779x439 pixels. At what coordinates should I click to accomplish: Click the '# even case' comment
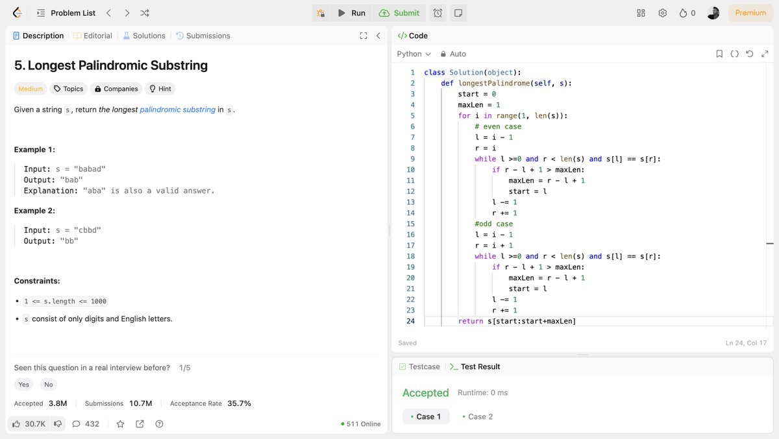(x=498, y=126)
